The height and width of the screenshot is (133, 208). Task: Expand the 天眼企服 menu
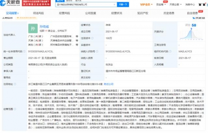175,5
